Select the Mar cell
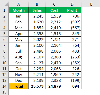The height and width of the screenshot is (95, 100). tap(19, 28)
